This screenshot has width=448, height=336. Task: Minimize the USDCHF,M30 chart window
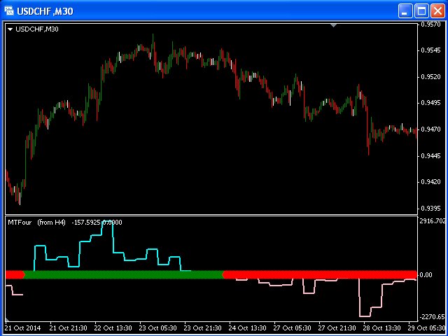coord(405,11)
